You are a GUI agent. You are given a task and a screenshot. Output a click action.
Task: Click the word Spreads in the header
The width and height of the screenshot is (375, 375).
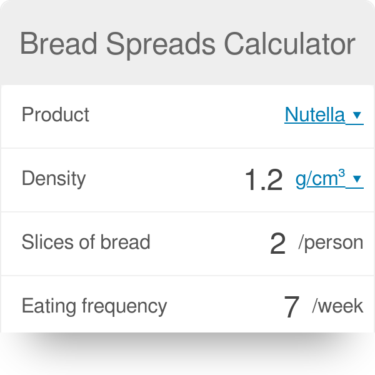click(x=162, y=44)
